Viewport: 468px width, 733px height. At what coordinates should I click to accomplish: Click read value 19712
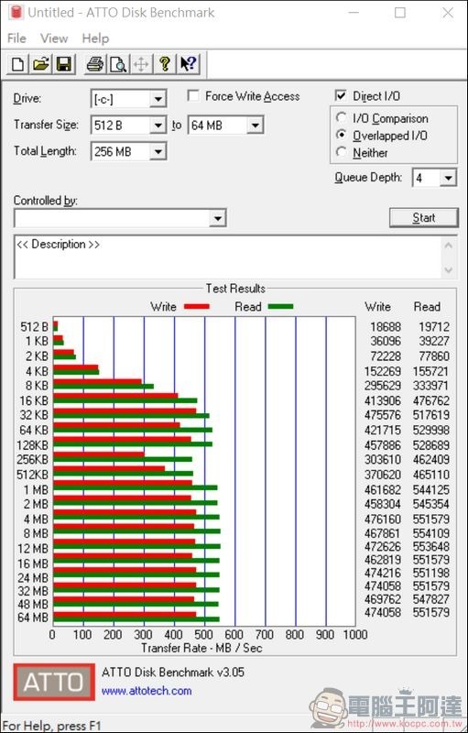pyautogui.click(x=434, y=327)
